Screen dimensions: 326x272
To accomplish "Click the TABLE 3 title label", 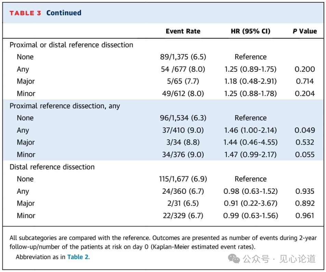I will (25, 13).
